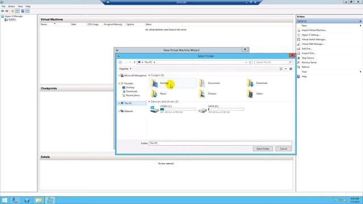Expand Network in navigation tree
This screenshot has height=204, width=363.
point(119,111)
